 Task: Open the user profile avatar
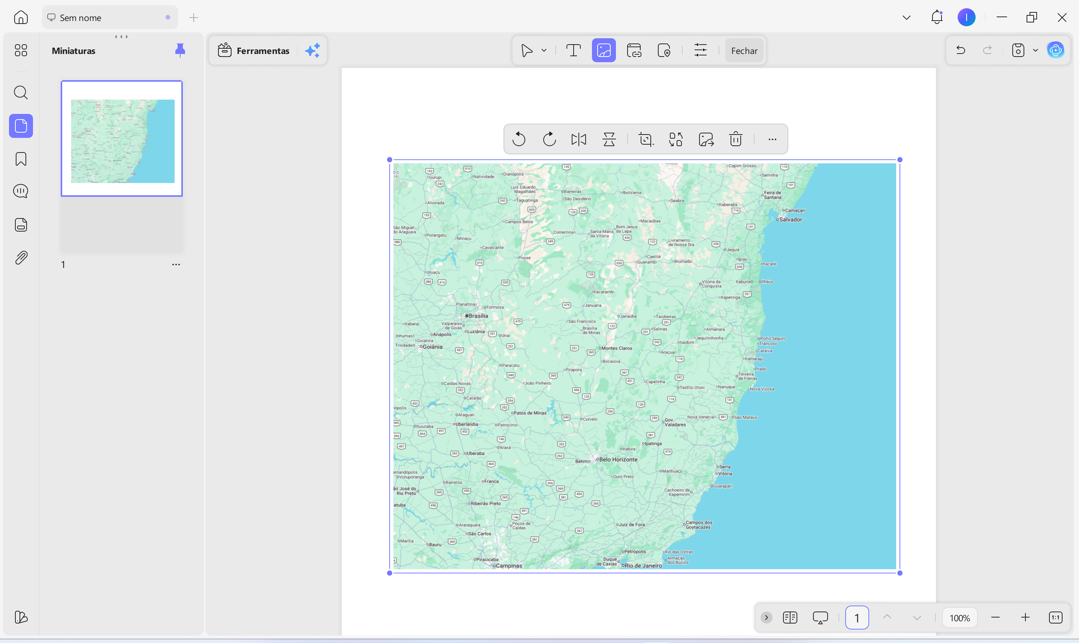click(966, 17)
